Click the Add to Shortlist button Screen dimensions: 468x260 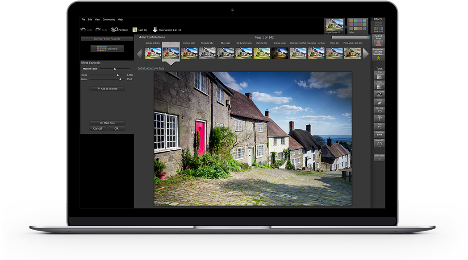(x=107, y=89)
